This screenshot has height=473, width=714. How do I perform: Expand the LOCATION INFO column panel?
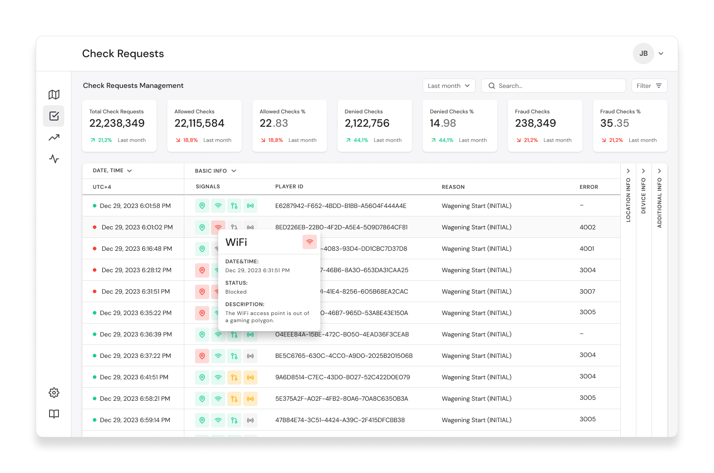point(628,171)
